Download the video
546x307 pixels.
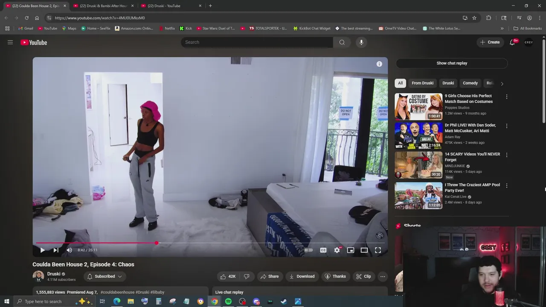tap(302, 276)
